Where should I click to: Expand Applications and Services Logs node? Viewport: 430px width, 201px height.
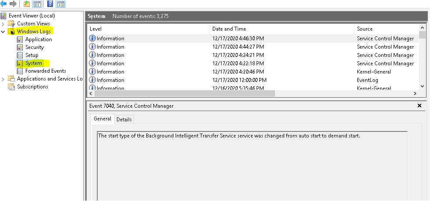click(4, 79)
